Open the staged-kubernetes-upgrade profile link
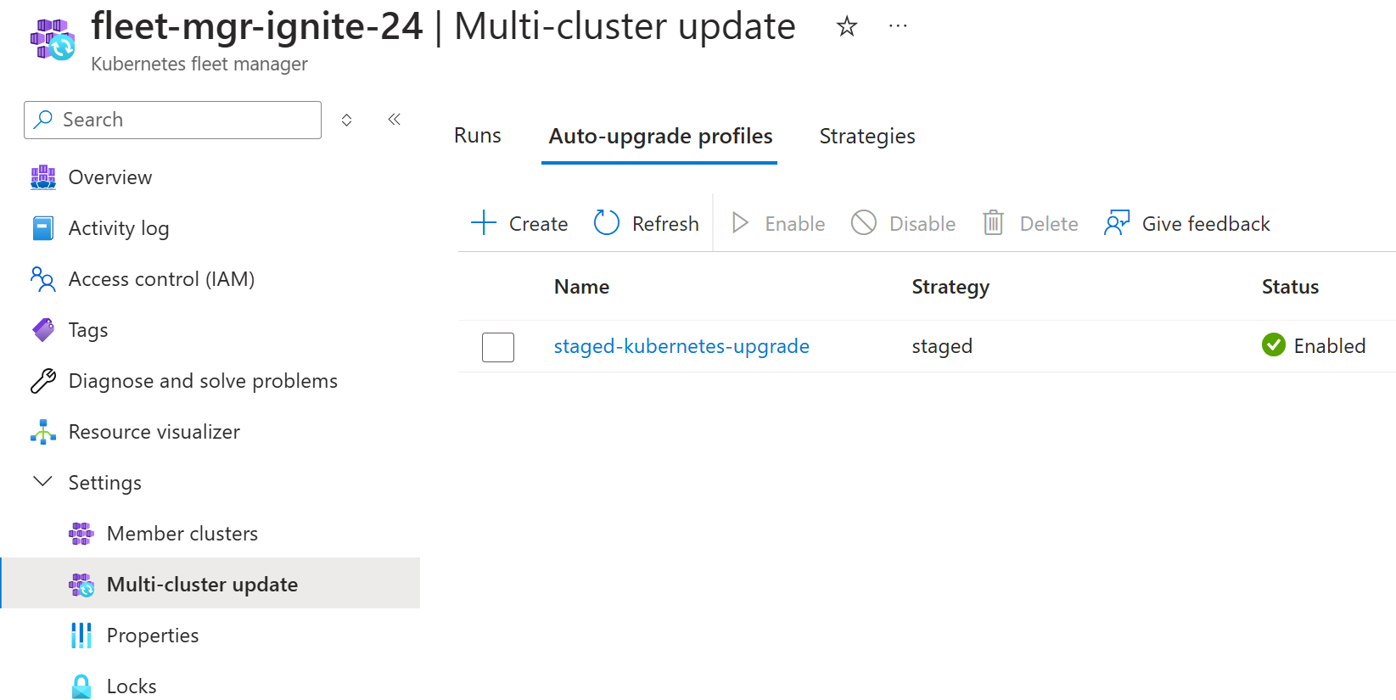1396x700 pixels. click(681, 346)
